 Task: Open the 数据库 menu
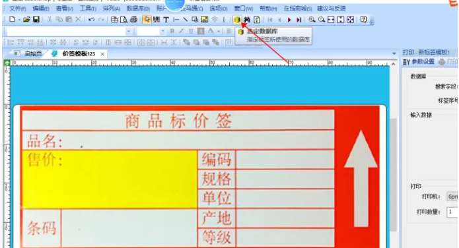[138, 9]
